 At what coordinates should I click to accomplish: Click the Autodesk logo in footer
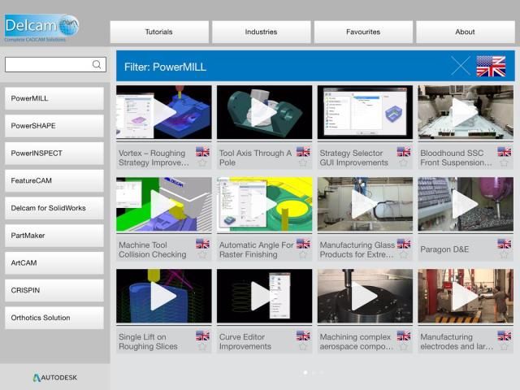click(55, 377)
